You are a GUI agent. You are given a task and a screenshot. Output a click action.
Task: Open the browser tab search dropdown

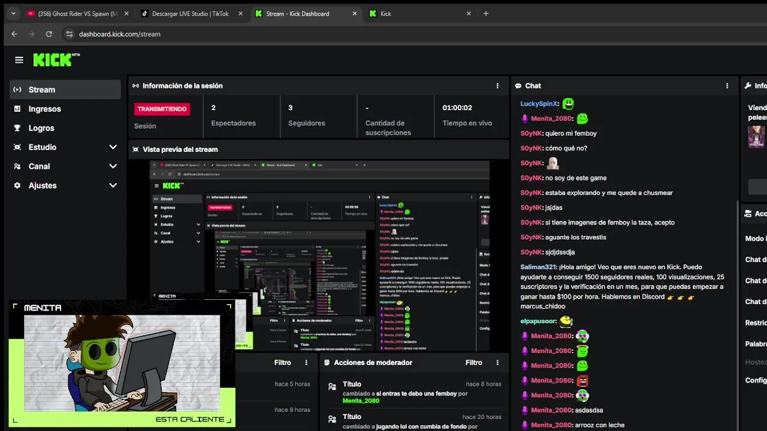[x=13, y=14]
